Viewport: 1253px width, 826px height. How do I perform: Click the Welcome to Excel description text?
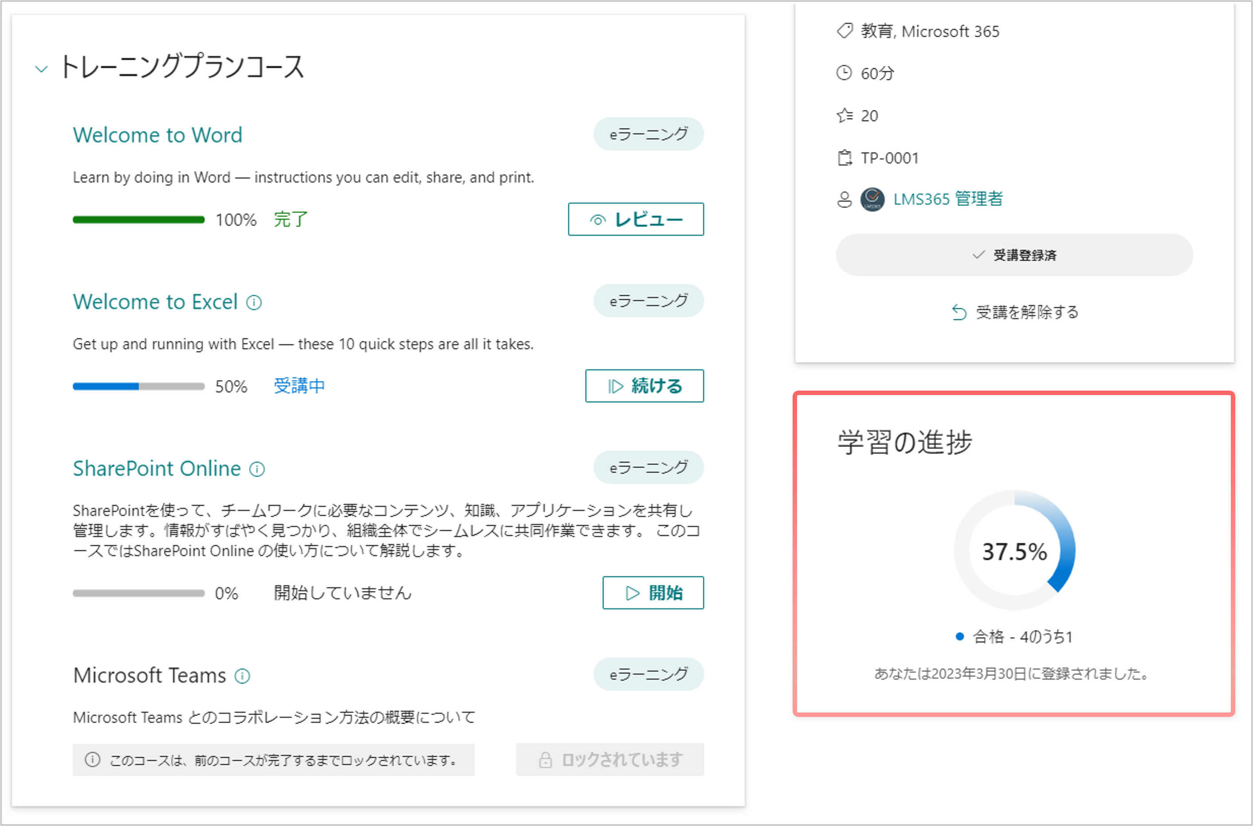pos(303,344)
